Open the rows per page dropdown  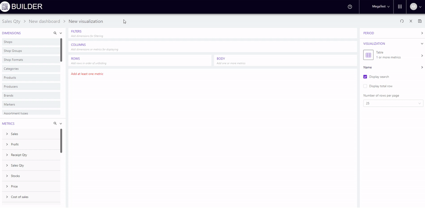393,103
